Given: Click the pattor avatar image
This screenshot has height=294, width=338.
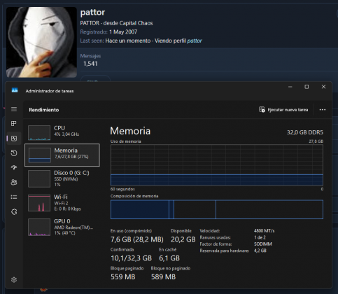Looking at the screenshot, I should pos(41,42).
